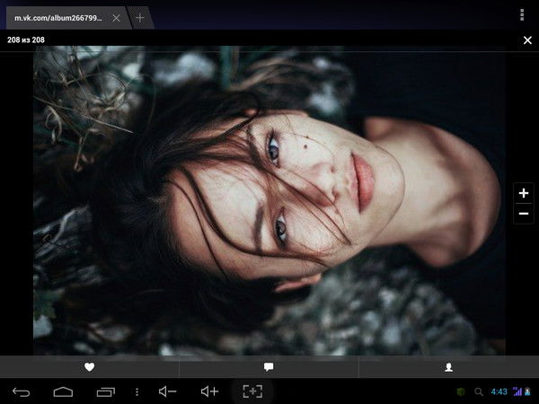Click the 208 из 208 photo counter

26,40
